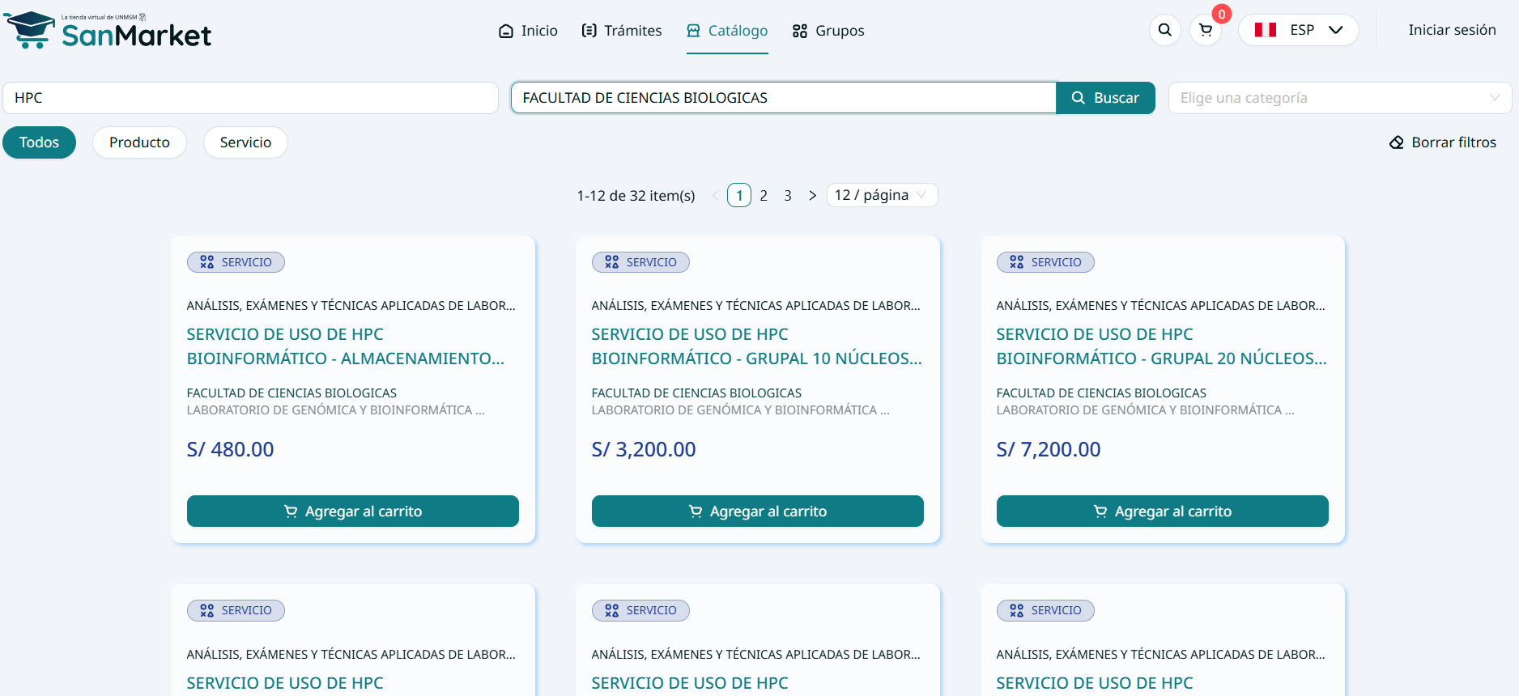Click the Borrar filtros eraser icon
Viewport: 1519px width, 696px height.
coord(1396,142)
